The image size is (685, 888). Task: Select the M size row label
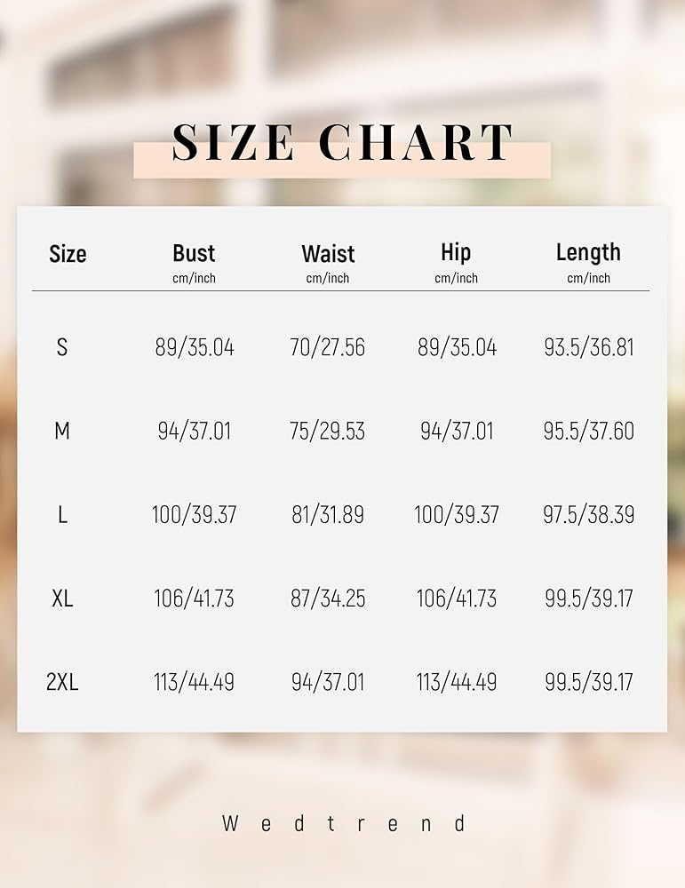click(62, 432)
